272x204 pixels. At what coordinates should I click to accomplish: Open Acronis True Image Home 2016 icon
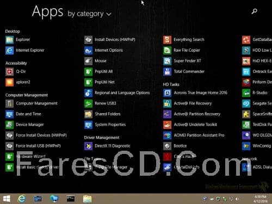pos(167,93)
